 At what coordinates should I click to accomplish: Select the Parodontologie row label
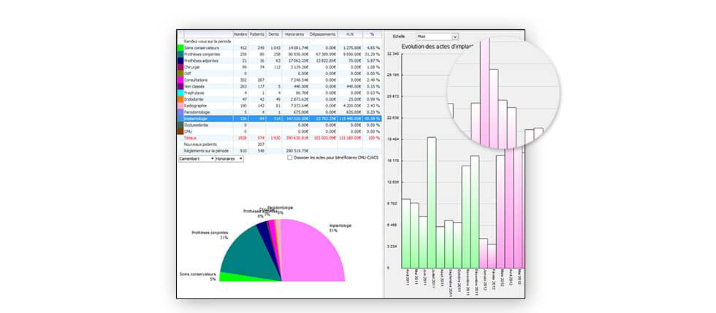[201, 112]
